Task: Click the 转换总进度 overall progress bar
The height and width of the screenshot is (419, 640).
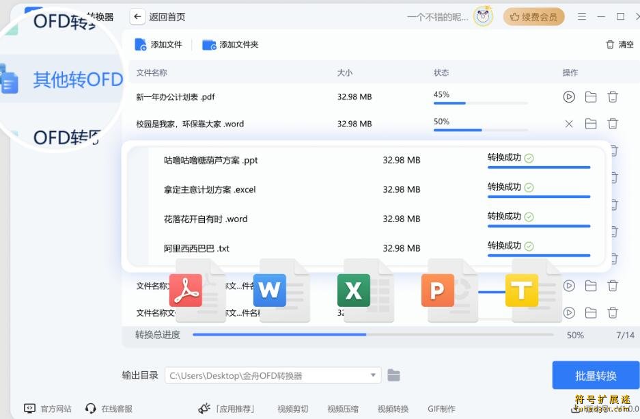Action: [376, 335]
